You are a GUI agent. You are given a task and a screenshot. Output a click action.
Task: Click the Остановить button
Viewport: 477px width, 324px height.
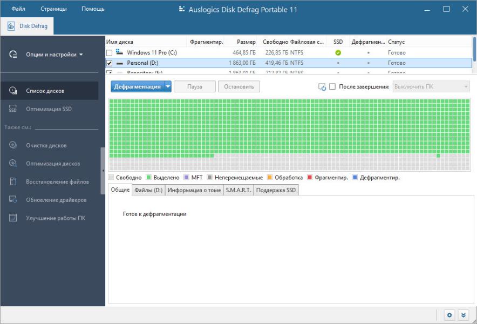[239, 86]
